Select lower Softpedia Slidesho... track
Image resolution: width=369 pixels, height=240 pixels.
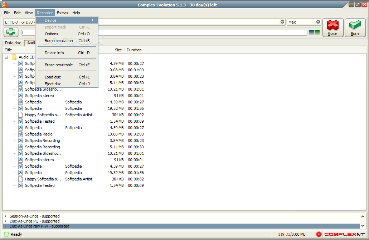(43, 153)
